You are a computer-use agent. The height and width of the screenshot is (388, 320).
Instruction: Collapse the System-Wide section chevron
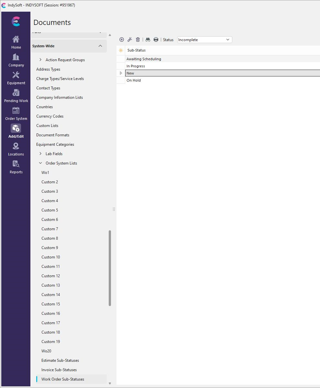click(x=100, y=46)
